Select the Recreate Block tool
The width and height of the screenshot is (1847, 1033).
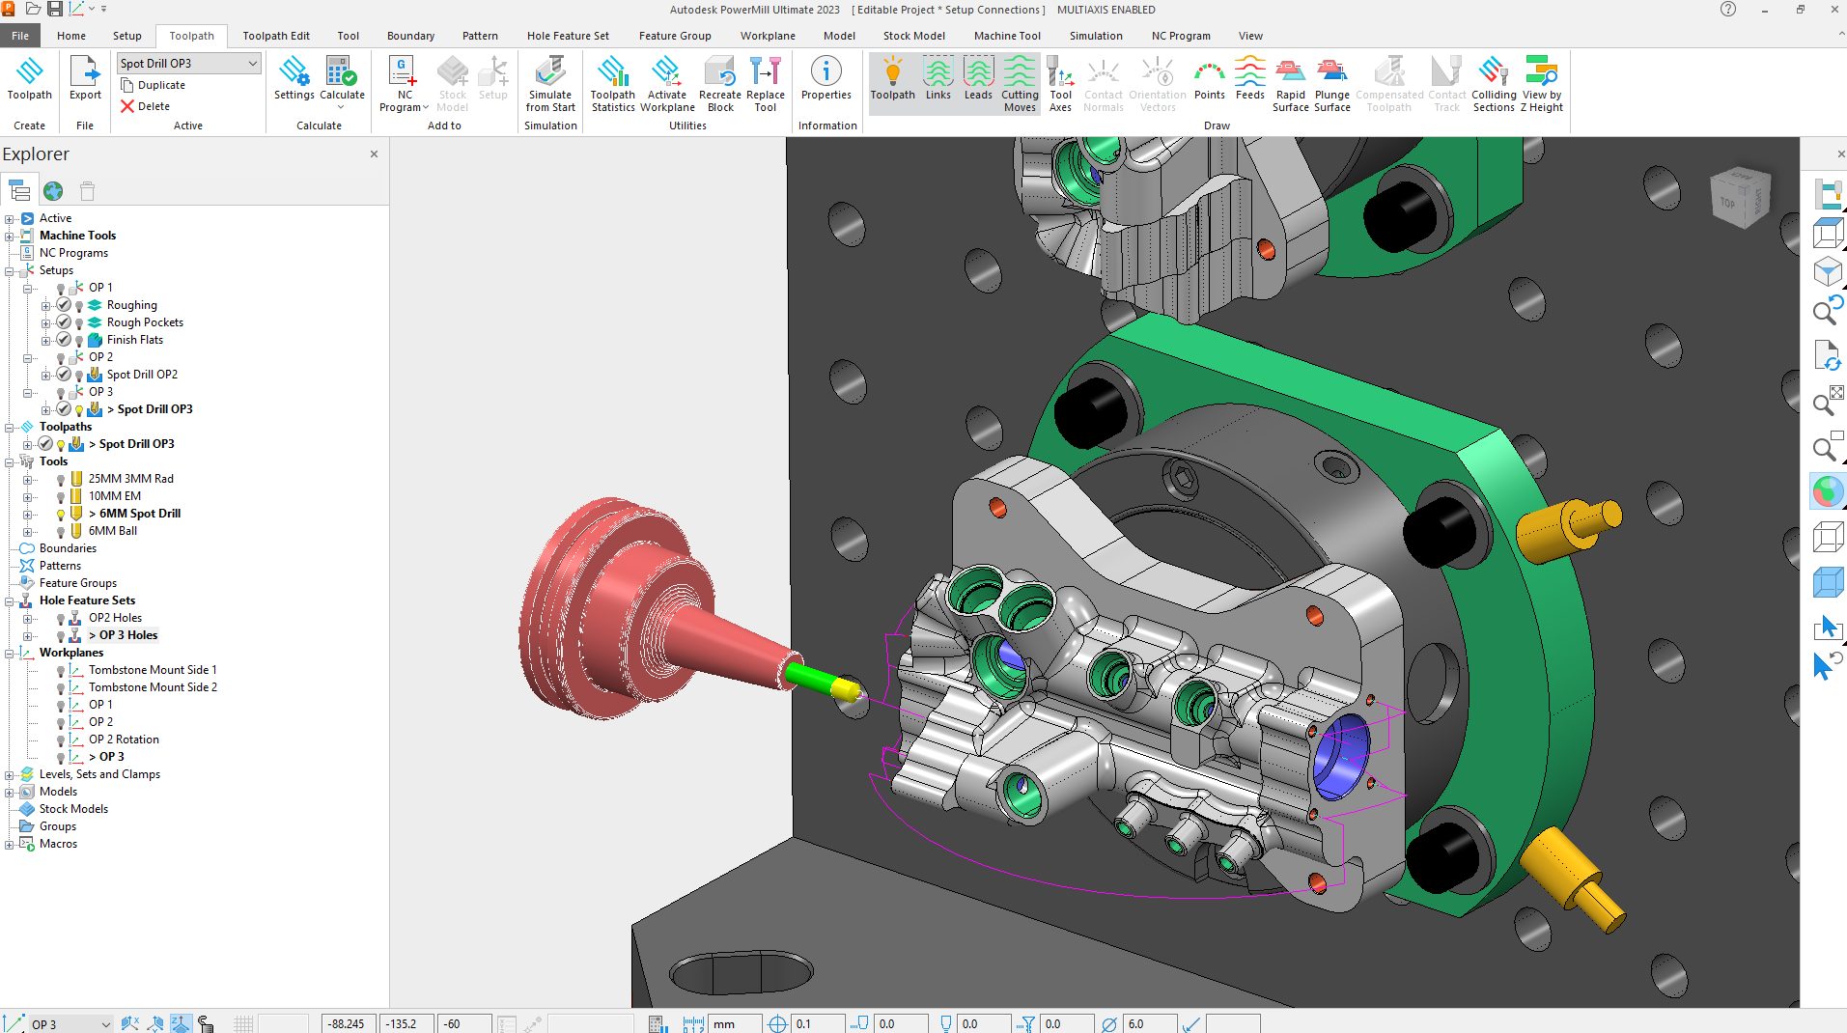(x=719, y=82)
